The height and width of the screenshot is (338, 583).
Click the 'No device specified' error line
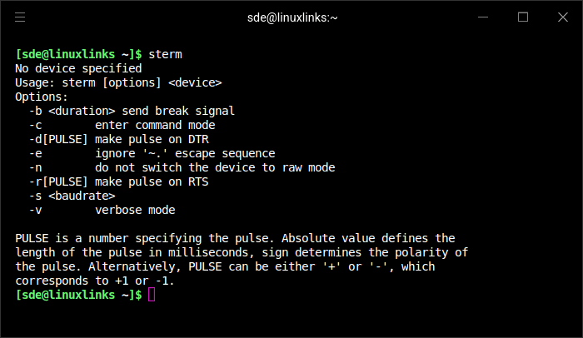pos(78,68)
